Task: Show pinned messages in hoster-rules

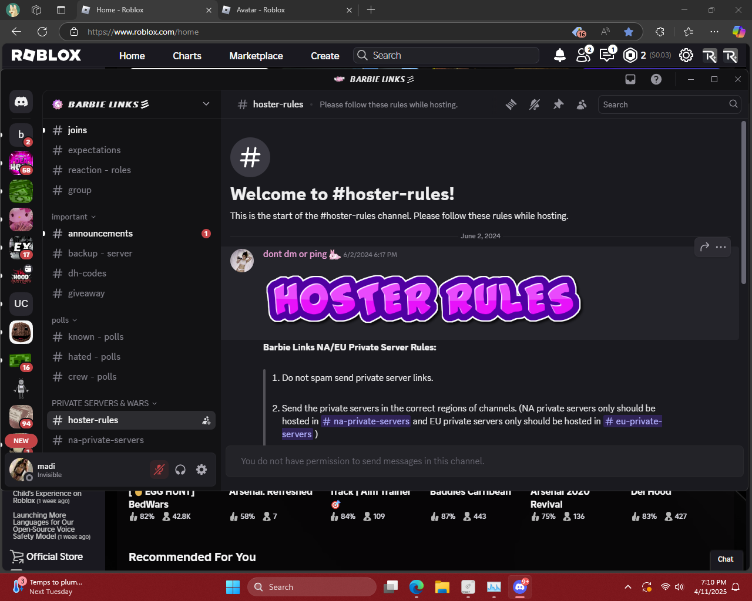Action: 558,104
